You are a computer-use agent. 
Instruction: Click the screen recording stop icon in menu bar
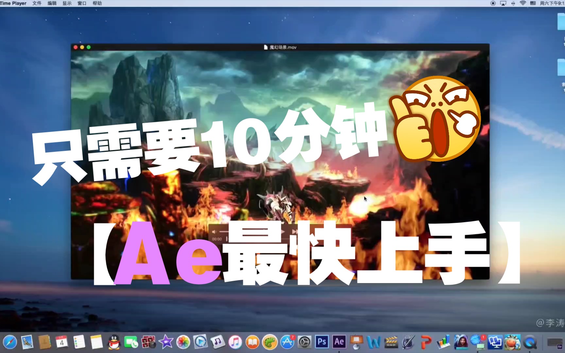click(x=493, y=3)
